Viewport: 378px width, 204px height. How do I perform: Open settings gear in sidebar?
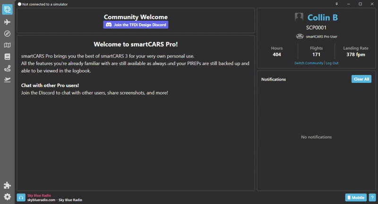tap(7, 197)
